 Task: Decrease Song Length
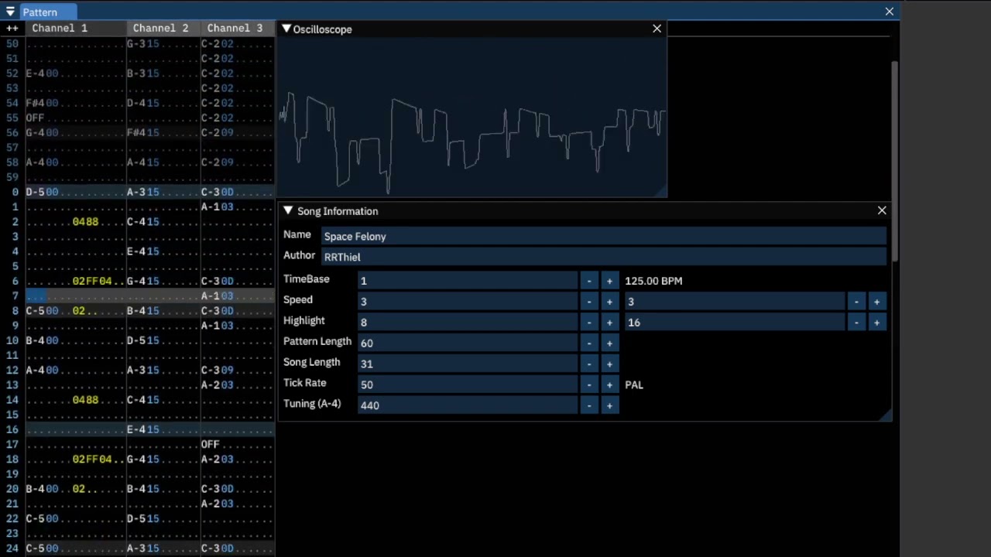[589, 364]
